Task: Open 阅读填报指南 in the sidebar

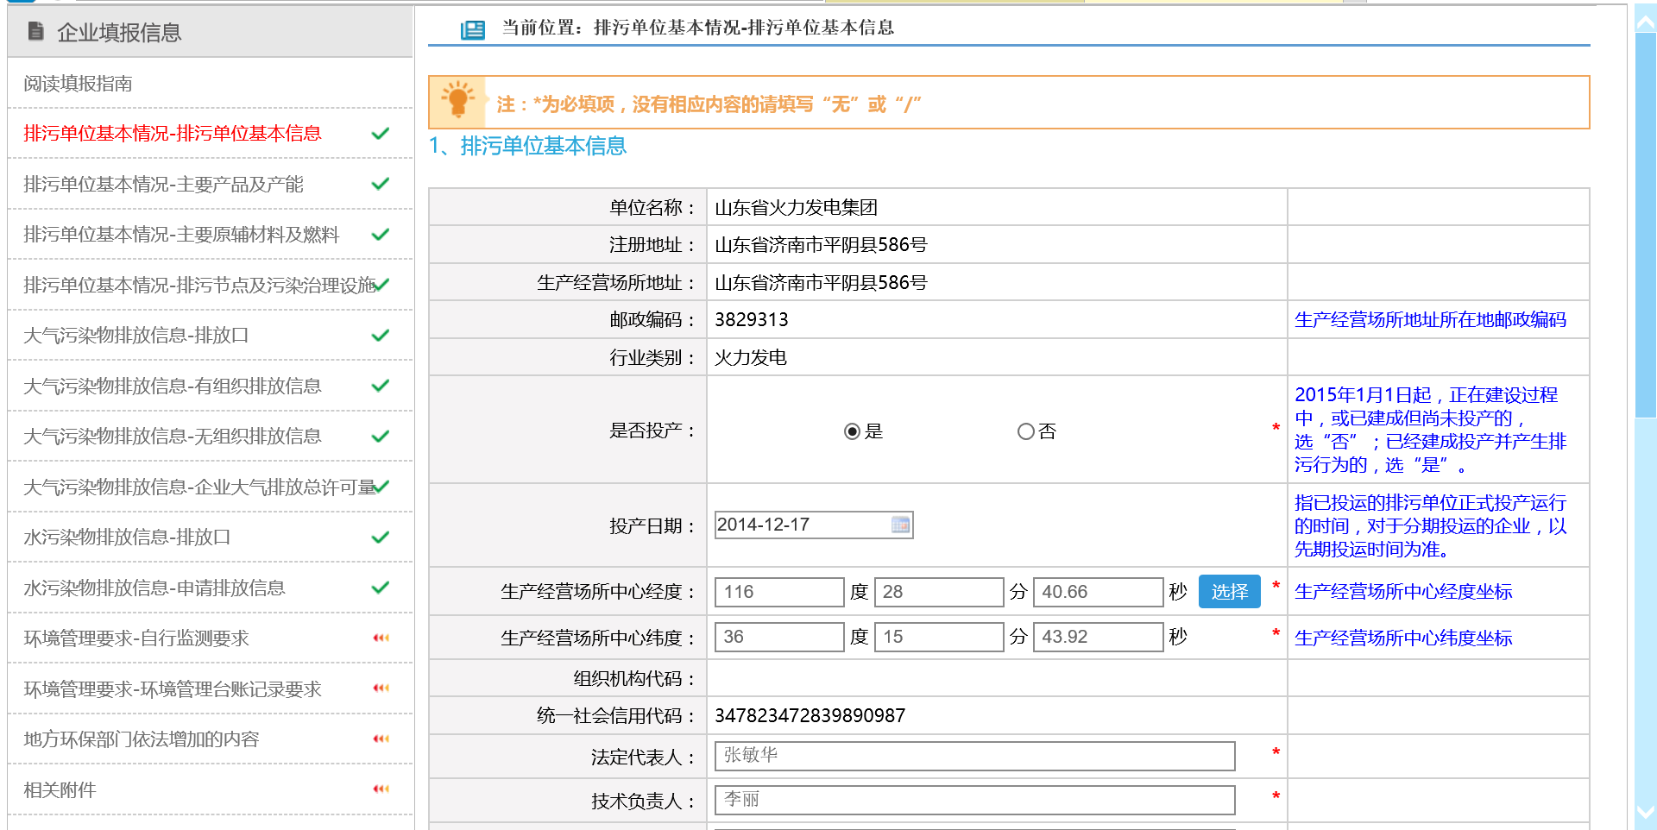Action: (x=78, y=84)
